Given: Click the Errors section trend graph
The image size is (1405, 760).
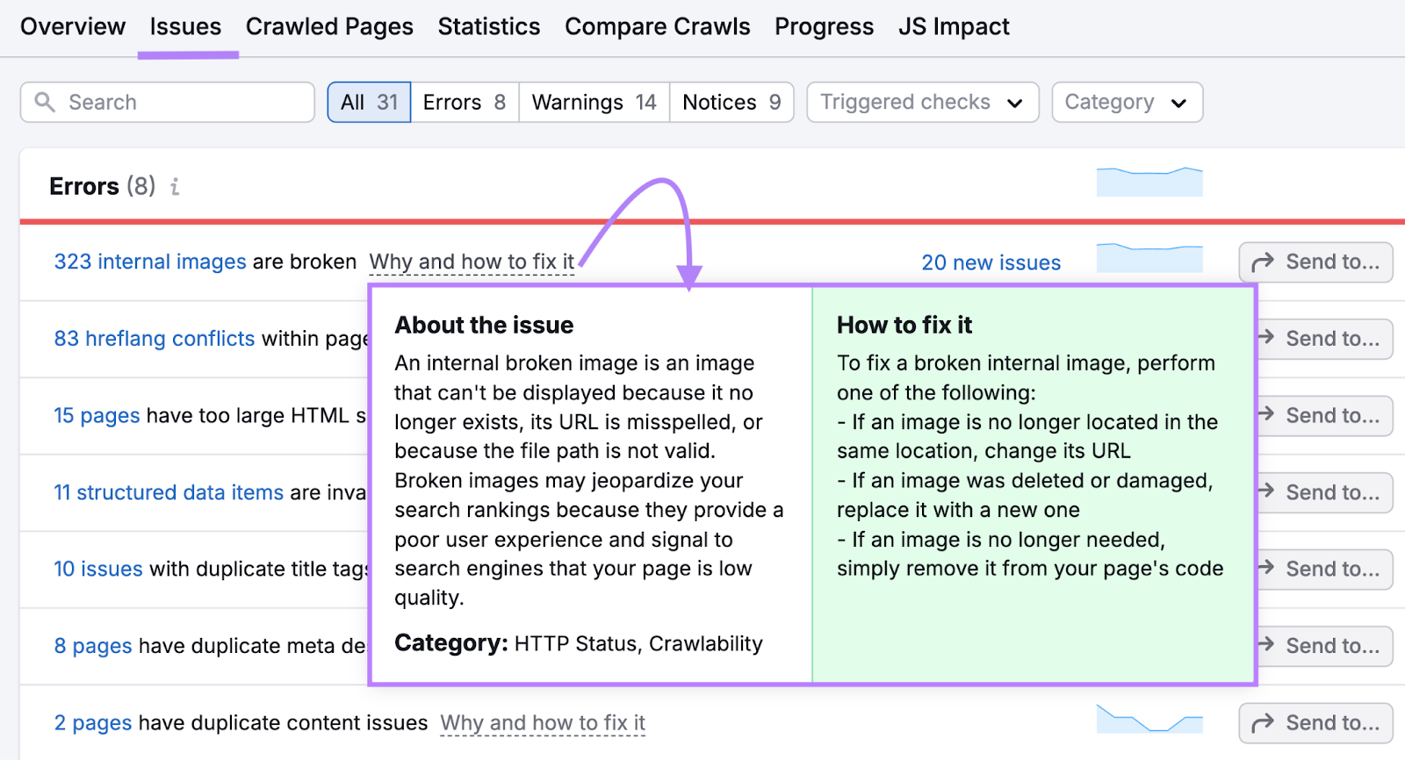Looking at the screenshot, I should click(1149, 182).
